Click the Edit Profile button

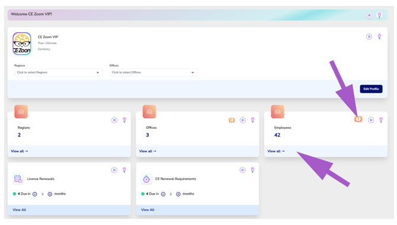371,89
